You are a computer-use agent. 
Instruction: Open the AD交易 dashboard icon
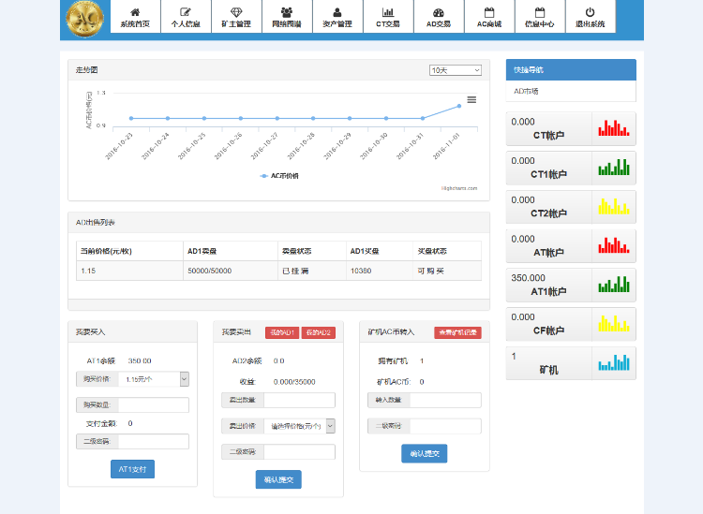click(x=439, y=12)
